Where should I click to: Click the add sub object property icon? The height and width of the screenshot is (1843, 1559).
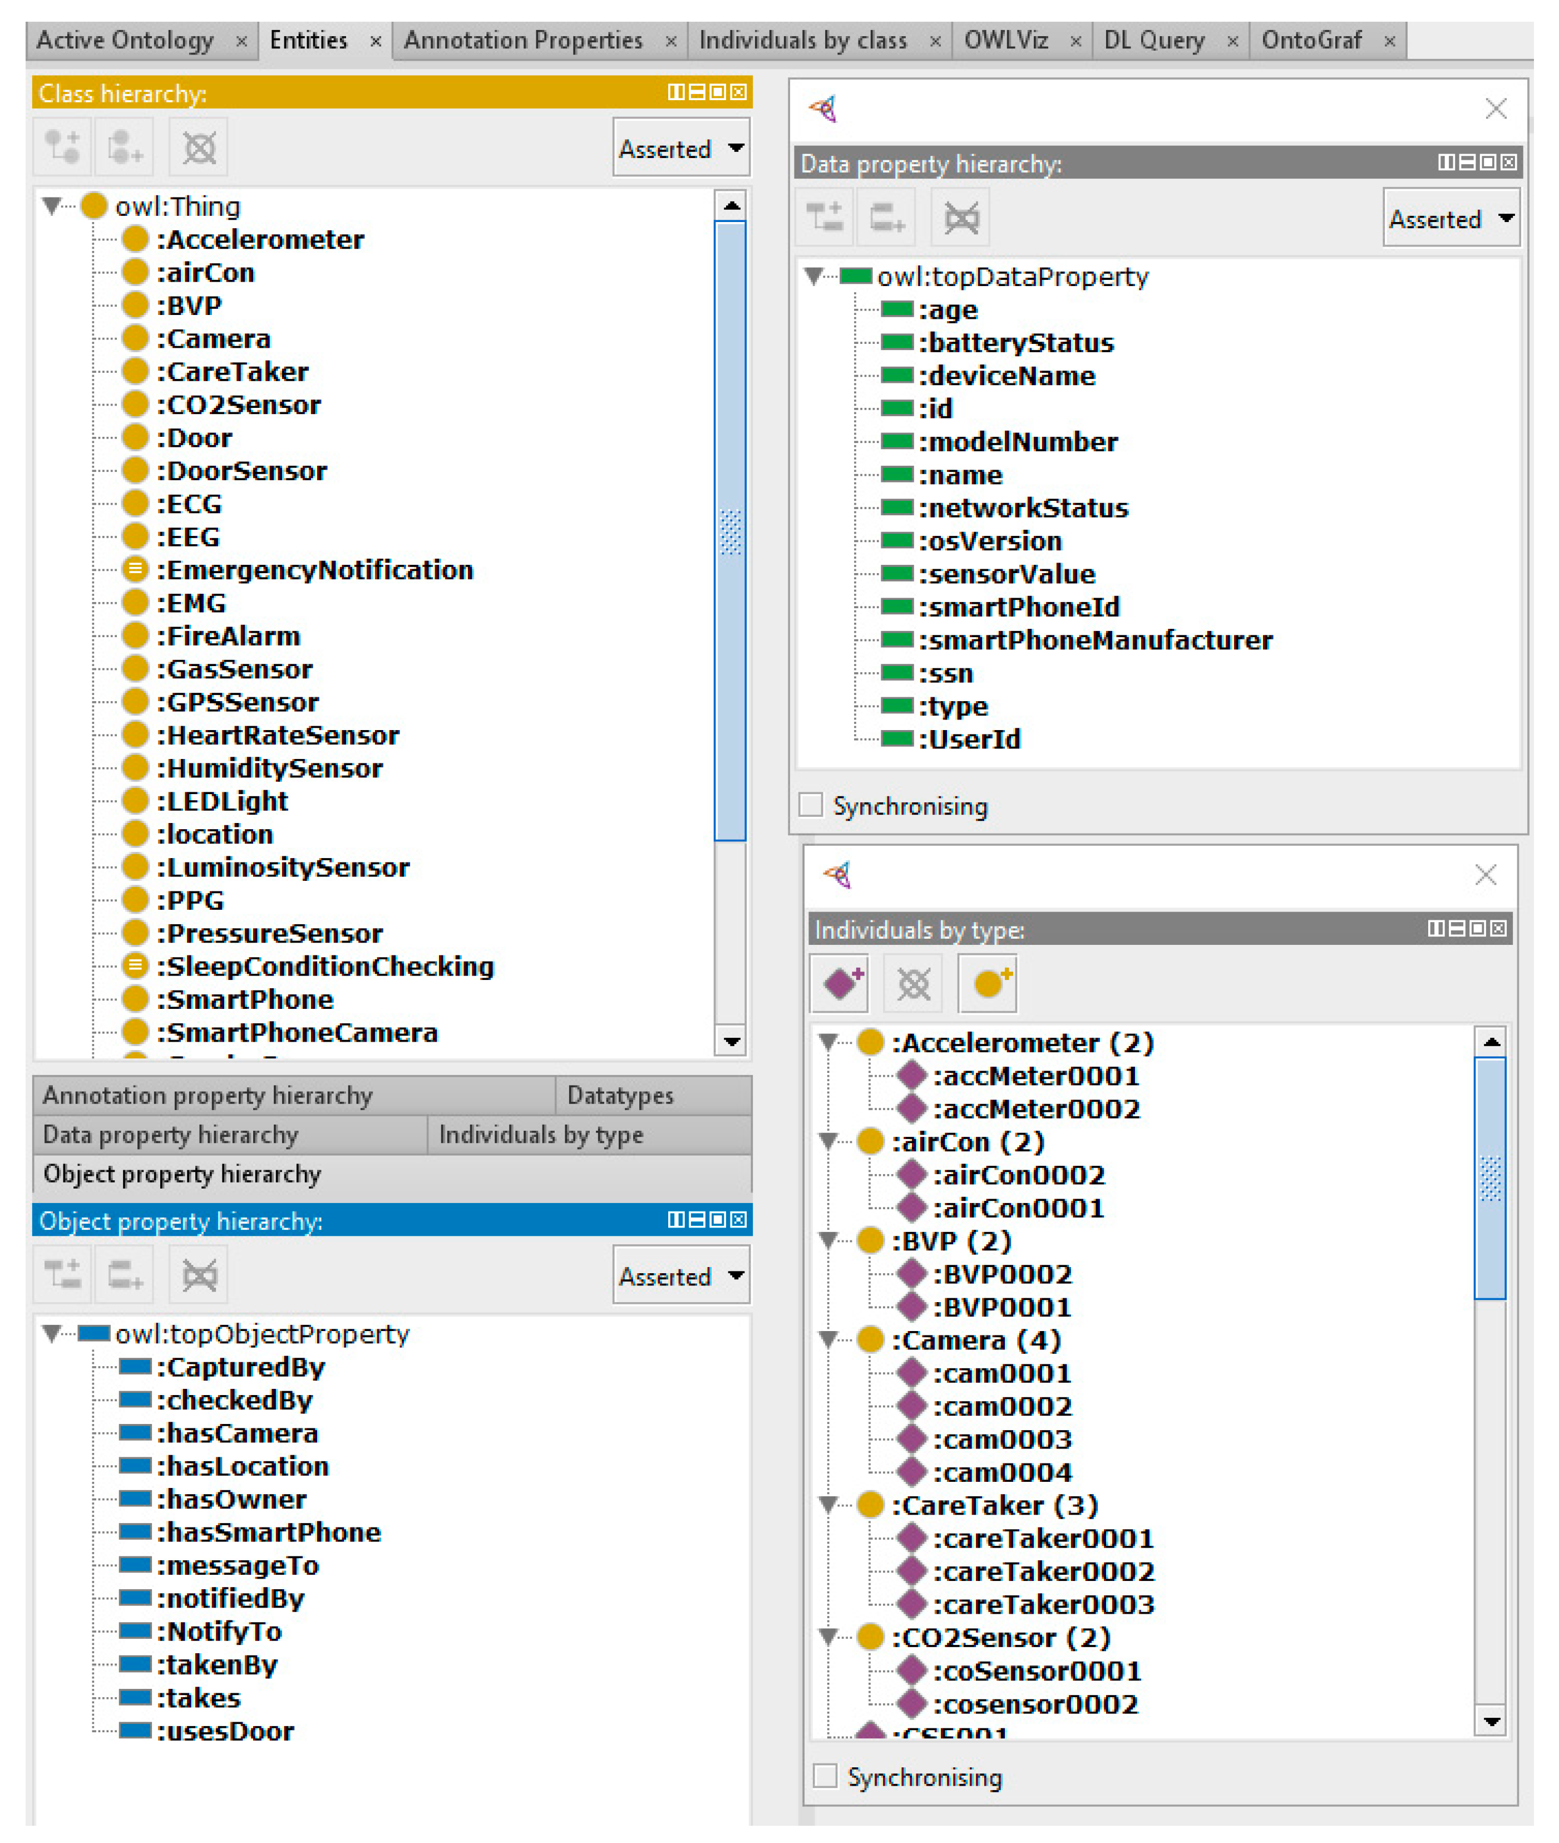pyautogui.click(x=63, y=1275)
